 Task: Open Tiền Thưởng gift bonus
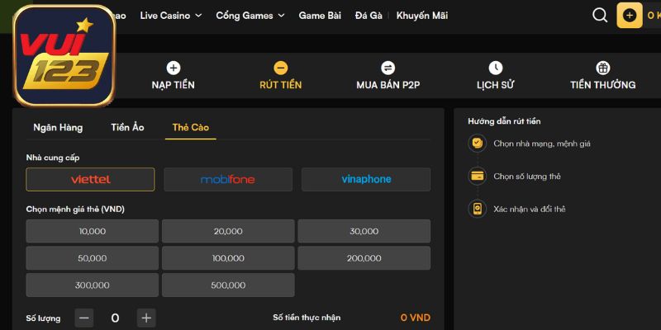click(602, 68)
